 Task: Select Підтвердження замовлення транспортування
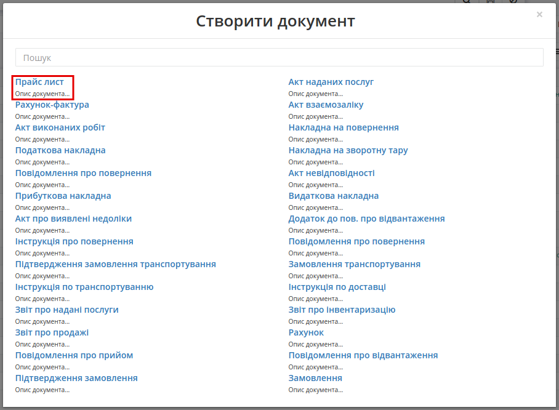click(116, 265)
